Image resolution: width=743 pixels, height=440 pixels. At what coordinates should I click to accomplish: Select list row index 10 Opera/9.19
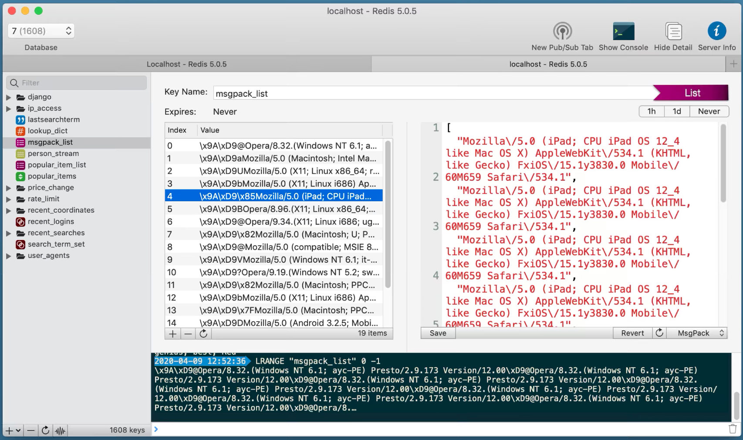(x=274, y=272)
